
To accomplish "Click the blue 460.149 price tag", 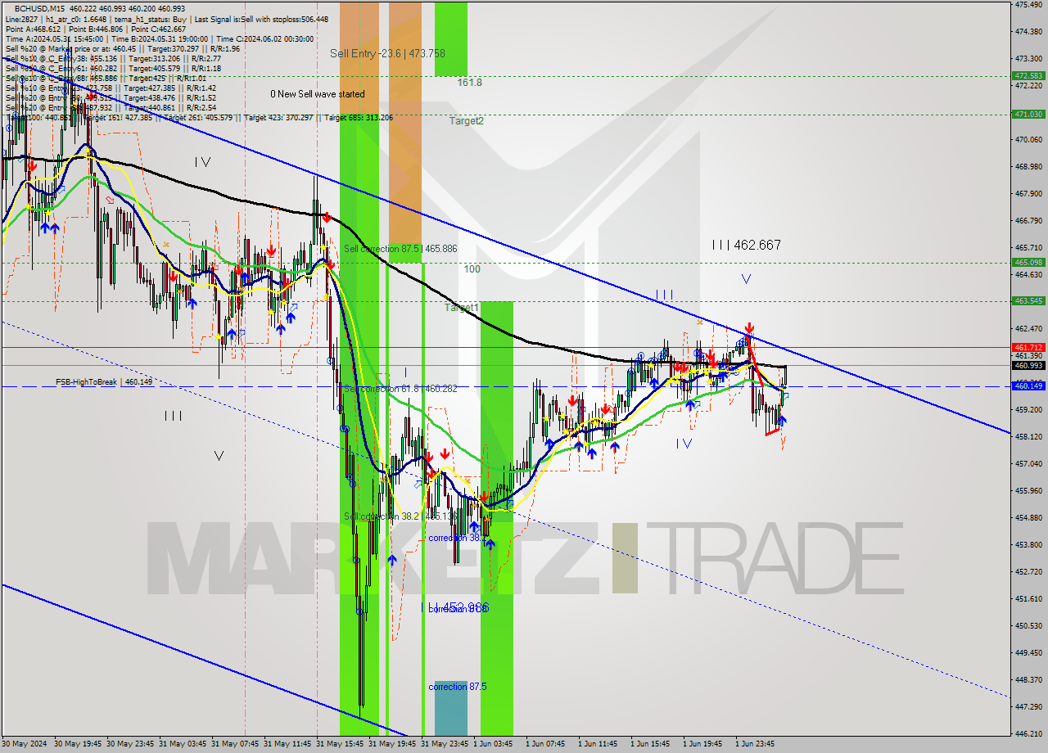I will pos(1028,386).
